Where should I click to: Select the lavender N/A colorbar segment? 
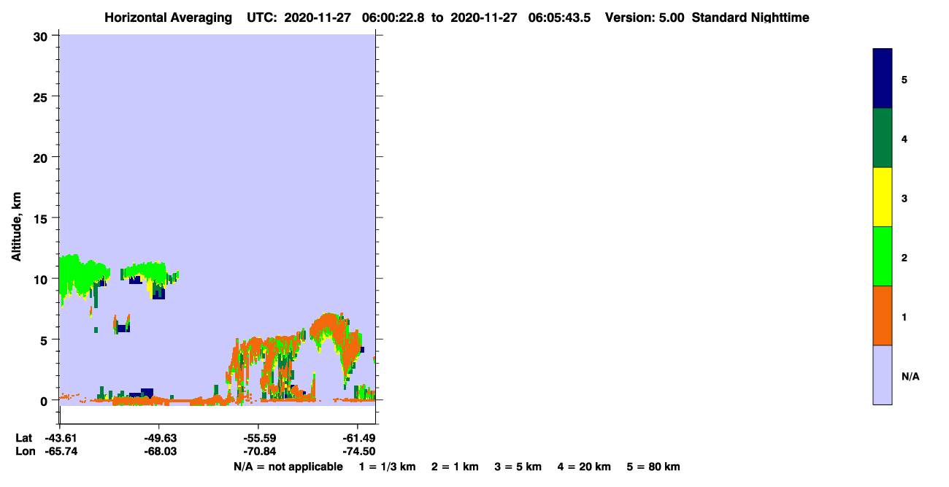(883, 375)
